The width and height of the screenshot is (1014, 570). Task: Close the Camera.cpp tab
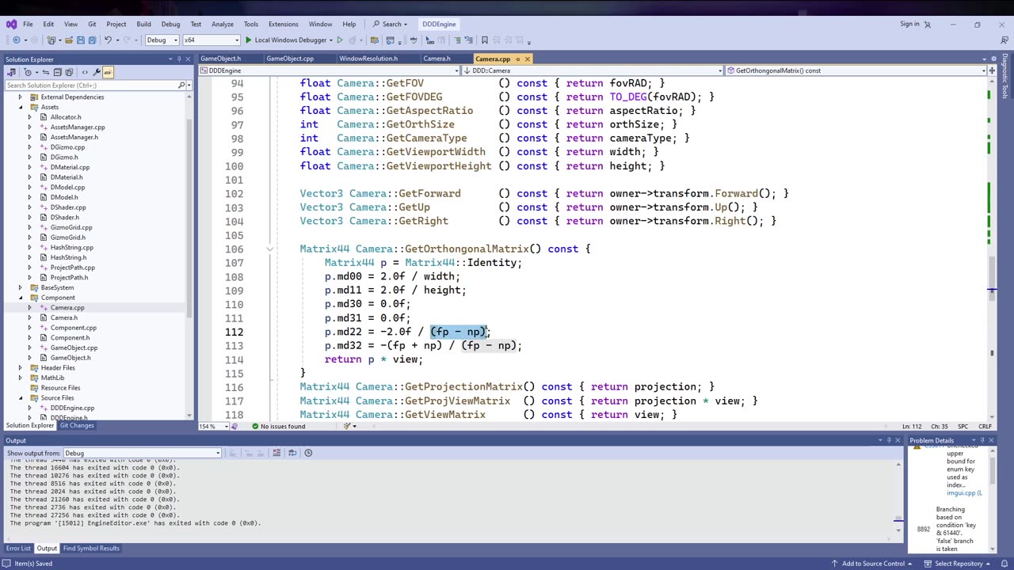[527, 59]
